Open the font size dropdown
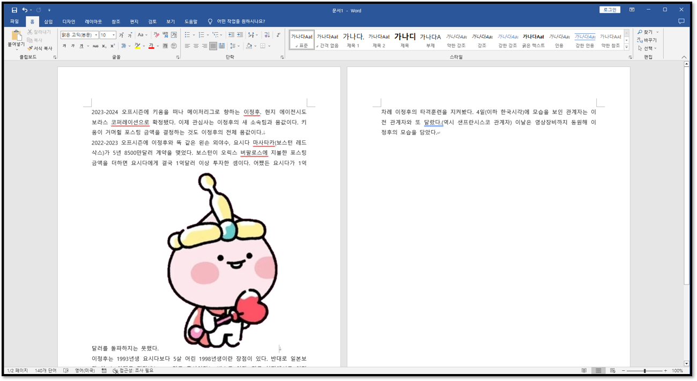697x381 pixels. click(114, 35)
